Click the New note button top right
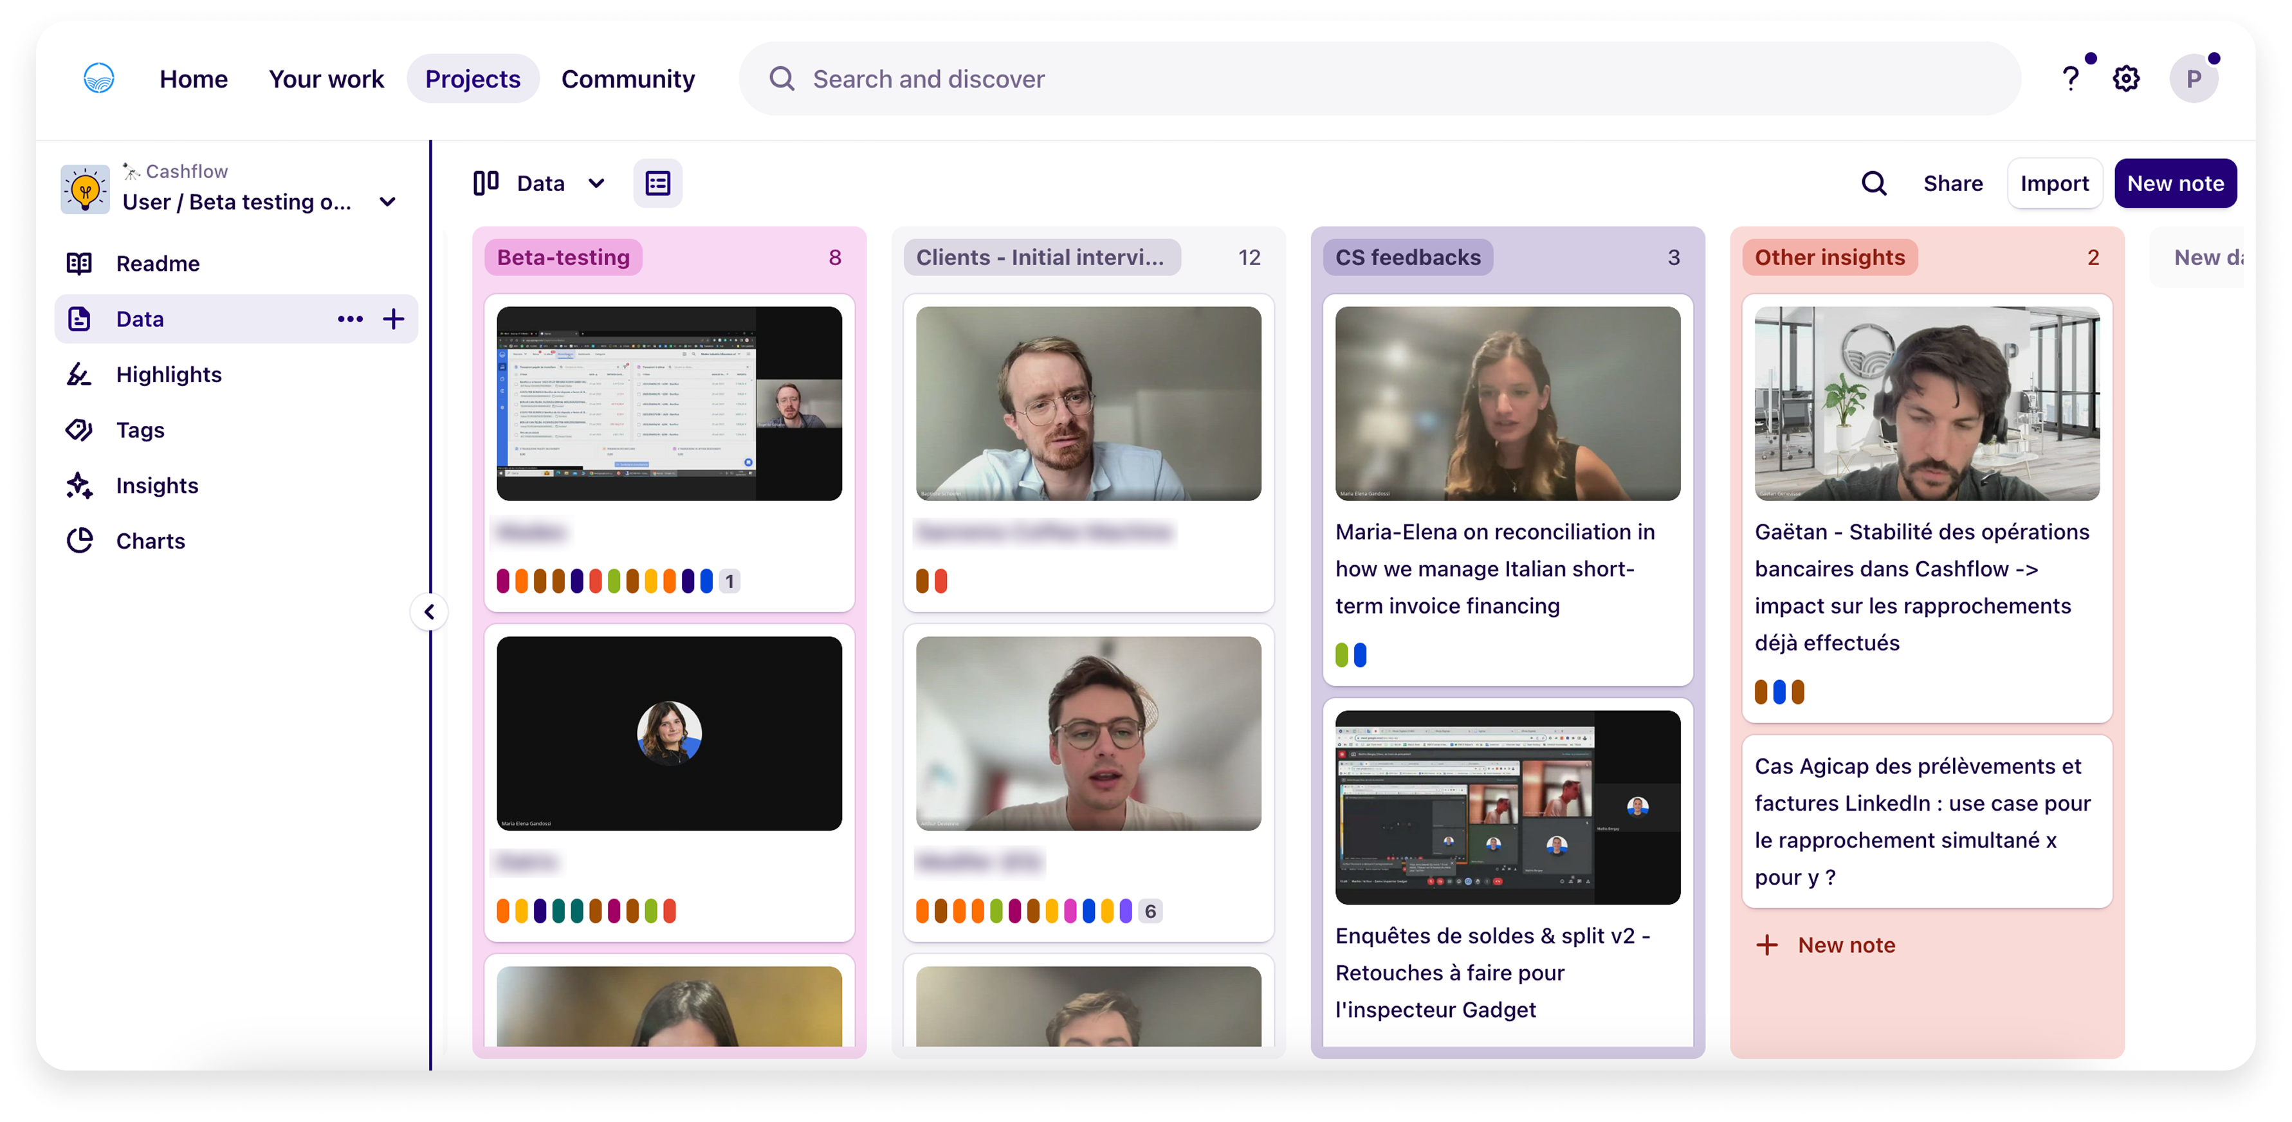The width and height of the screenshot is (2292, 1122). coord(2174,183)
